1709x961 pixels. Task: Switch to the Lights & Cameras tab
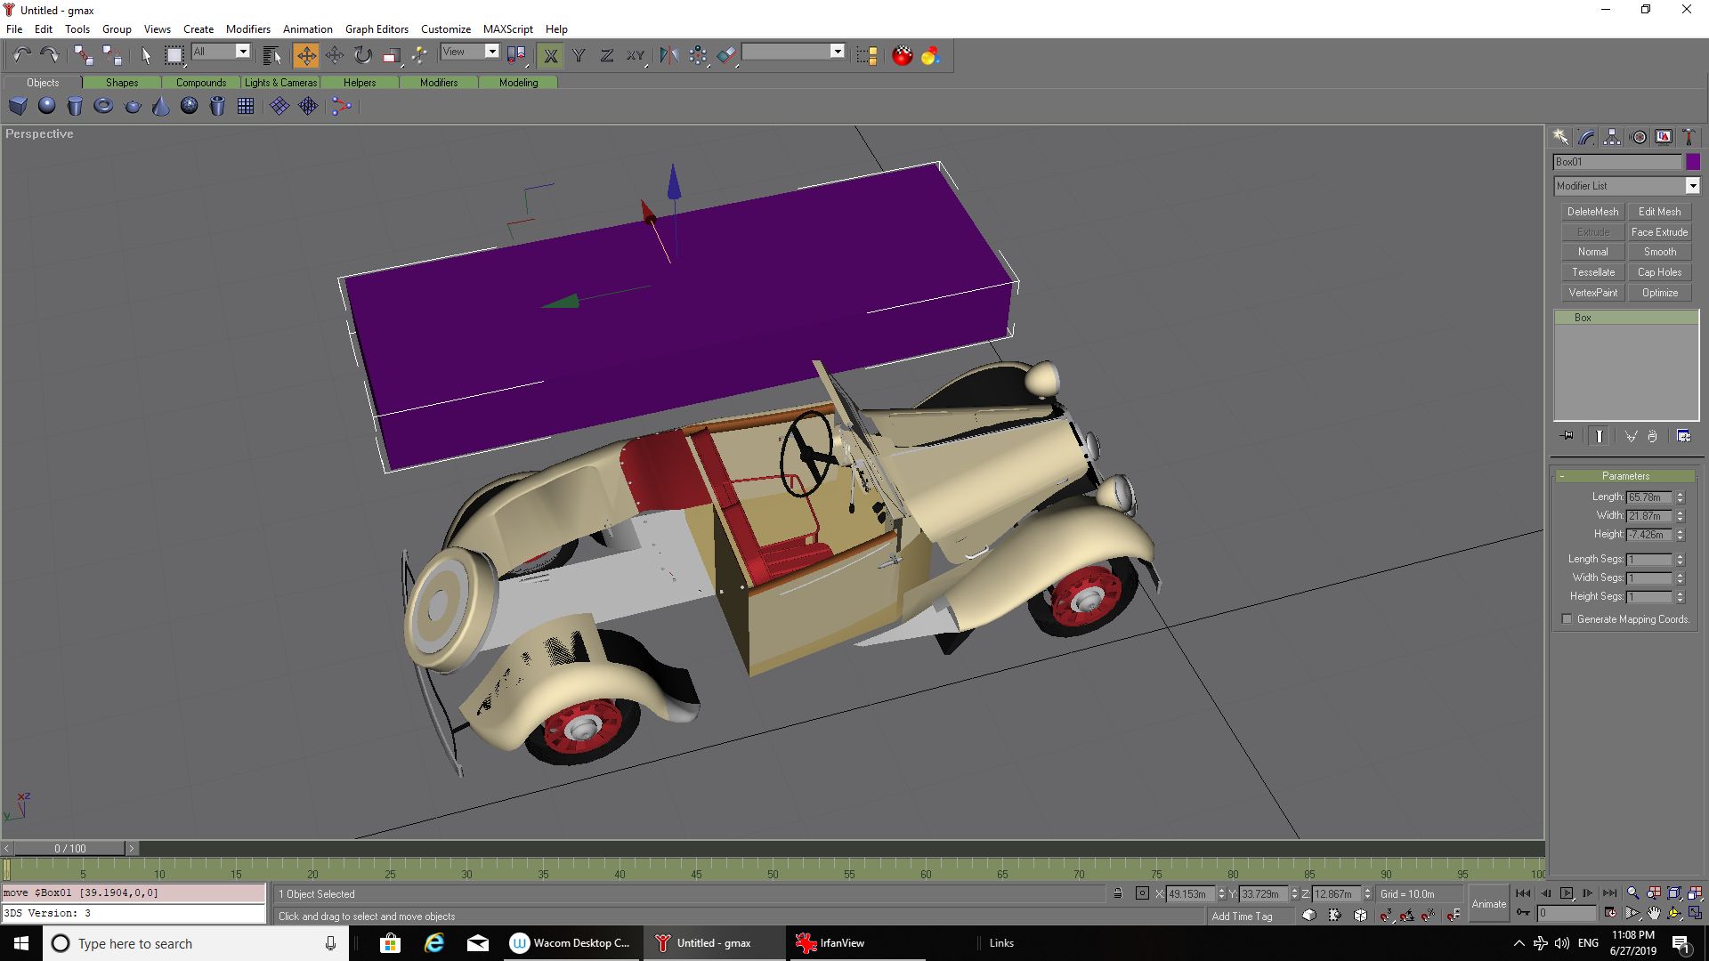click(280, 83)
